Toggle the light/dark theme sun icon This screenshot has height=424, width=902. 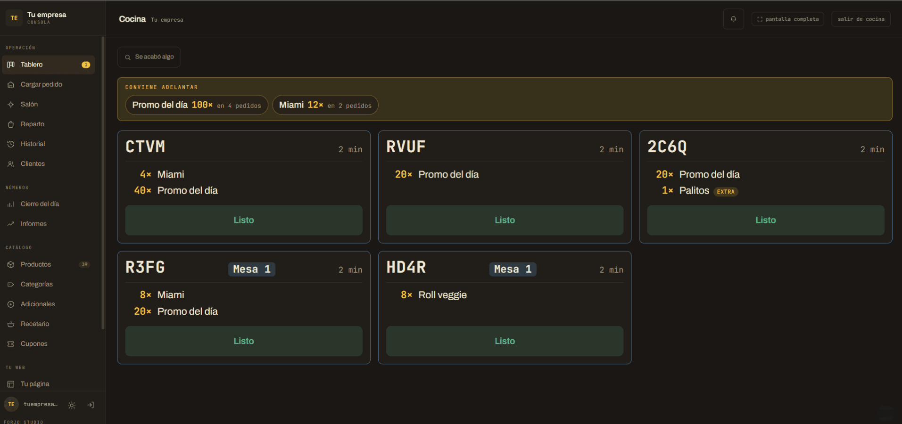point(72,405)
